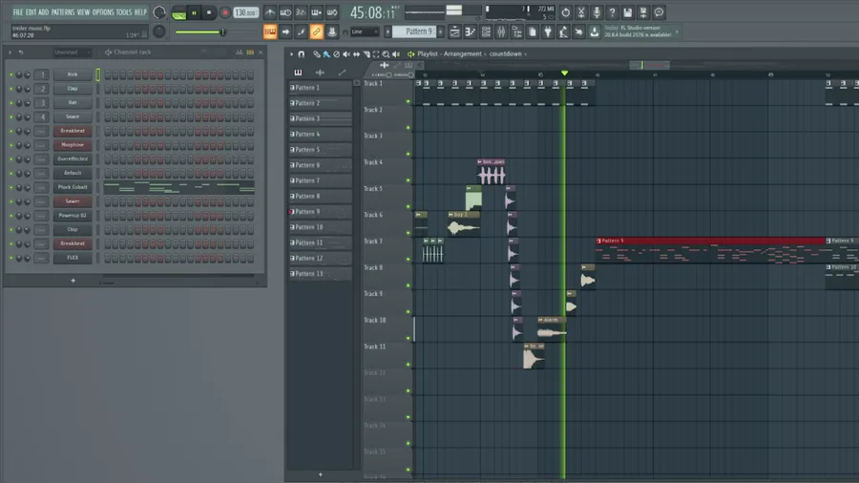The width and height of the screenshot is (859, 483).
Task: Click the red Pattern 9 clip
Action: (x=710, y=250)
